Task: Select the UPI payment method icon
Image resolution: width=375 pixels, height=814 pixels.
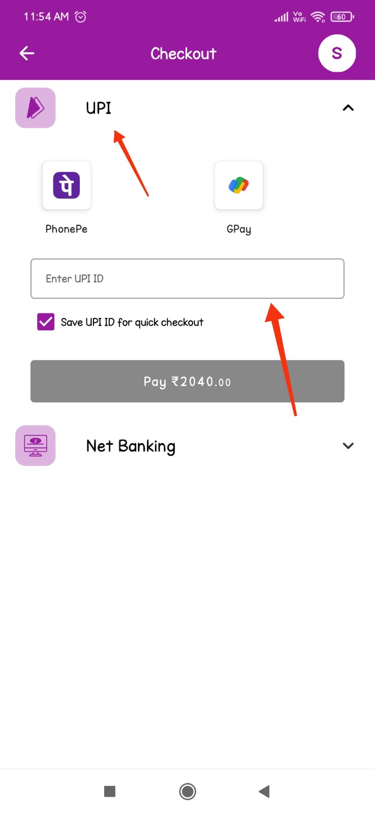Action: [x=35, y=108]
